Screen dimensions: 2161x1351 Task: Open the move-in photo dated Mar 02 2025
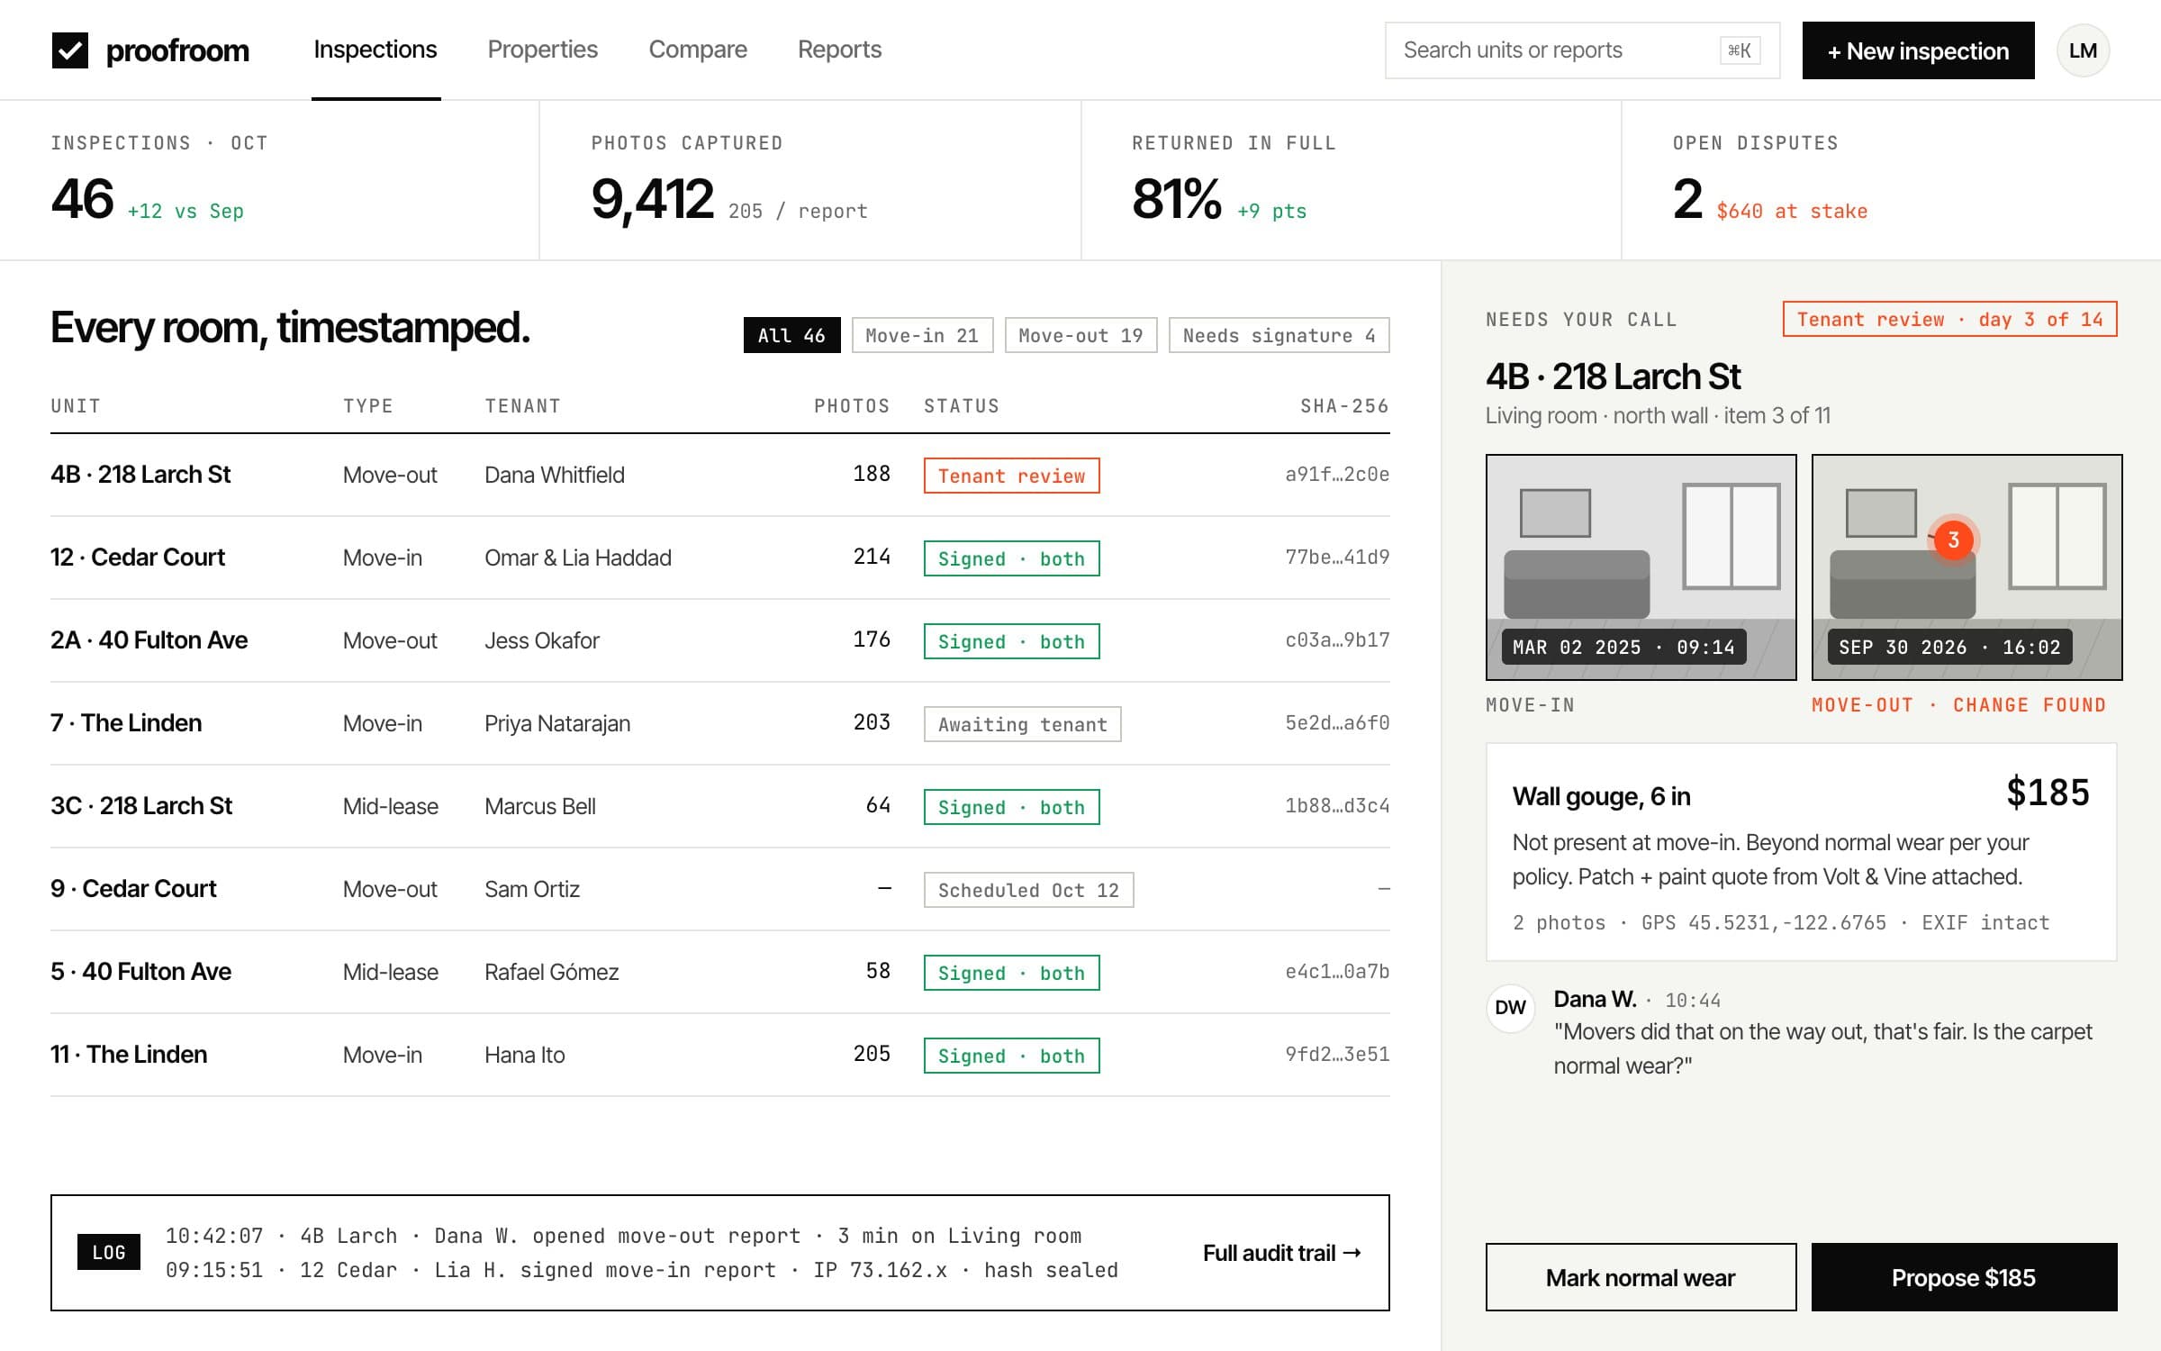(1641, 567)
